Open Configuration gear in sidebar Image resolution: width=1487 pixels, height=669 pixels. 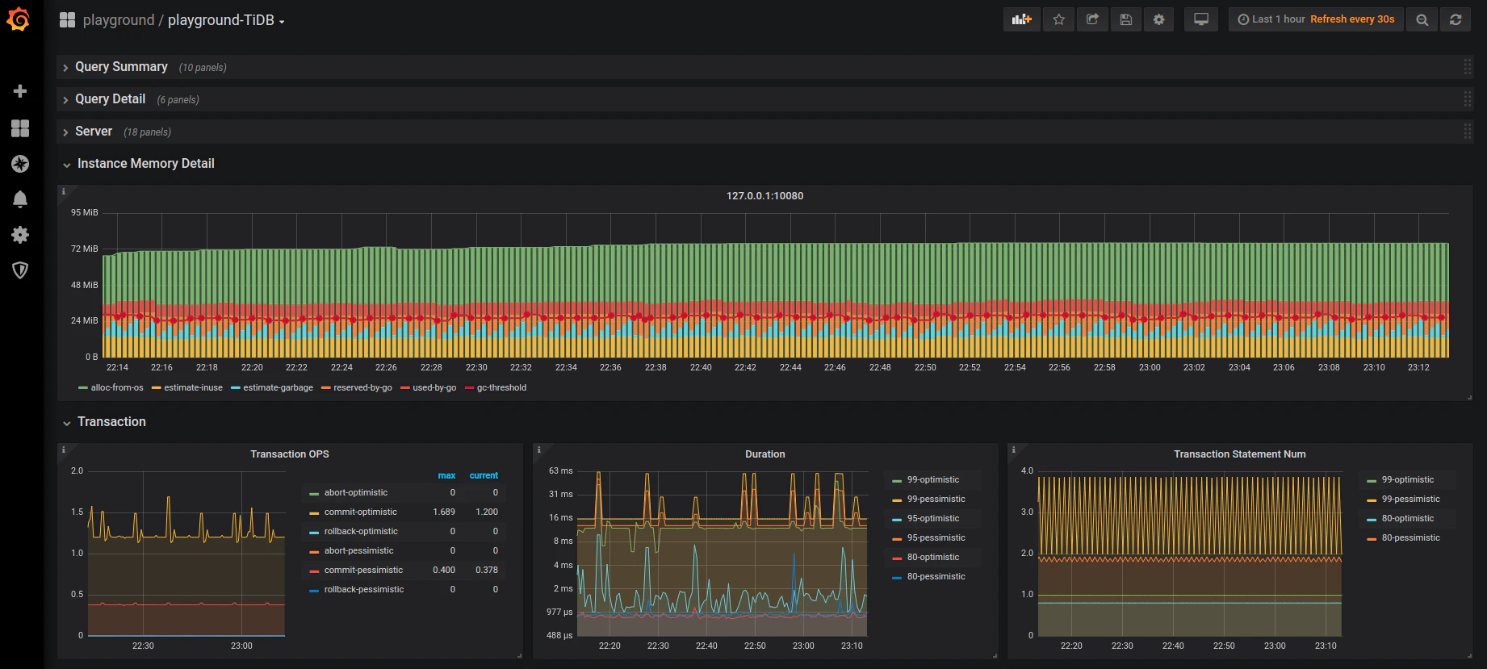click(20, 235)
